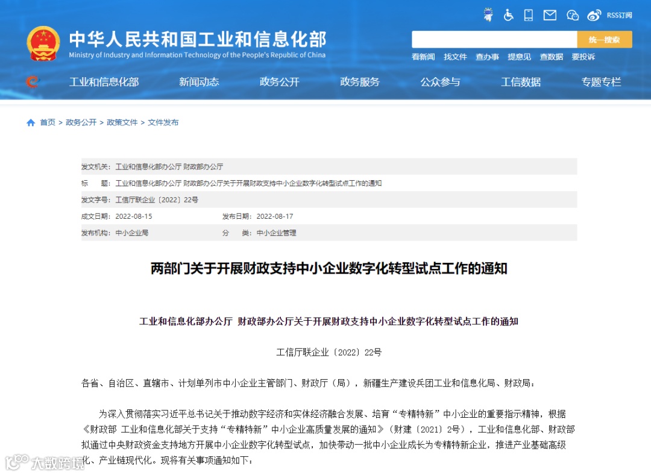Select publishing body 中小企业局
The height and width of the screenshot is (475, 651).
coord(131,233)
